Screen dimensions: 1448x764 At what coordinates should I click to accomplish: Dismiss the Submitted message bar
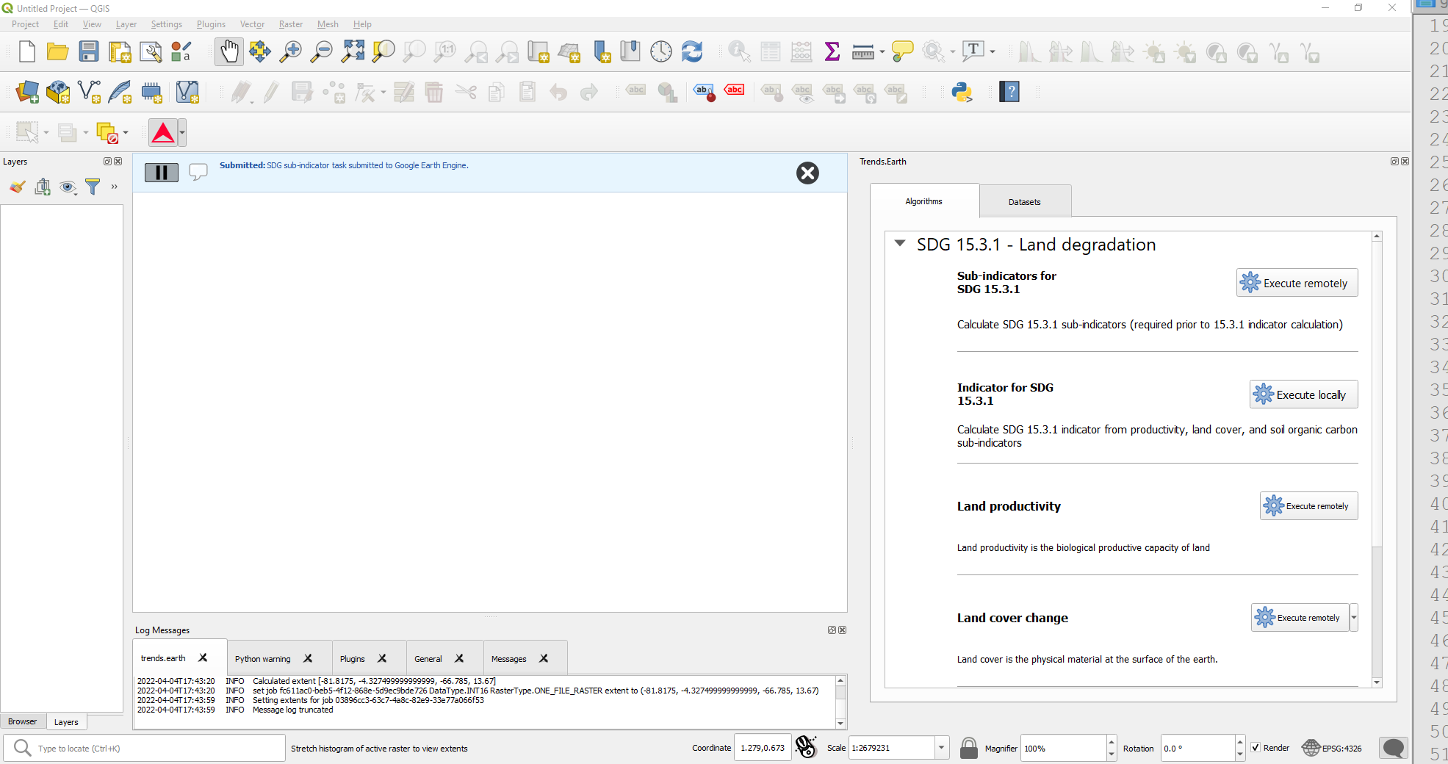807,173
